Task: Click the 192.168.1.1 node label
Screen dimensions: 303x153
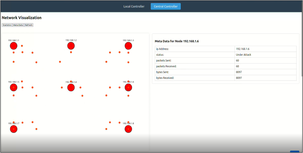Action: pyautogui.click(x=14, y=40)
